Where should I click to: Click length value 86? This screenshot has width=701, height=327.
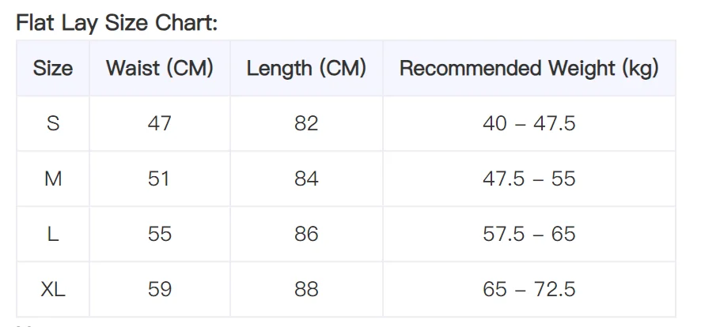coord(306,234)
